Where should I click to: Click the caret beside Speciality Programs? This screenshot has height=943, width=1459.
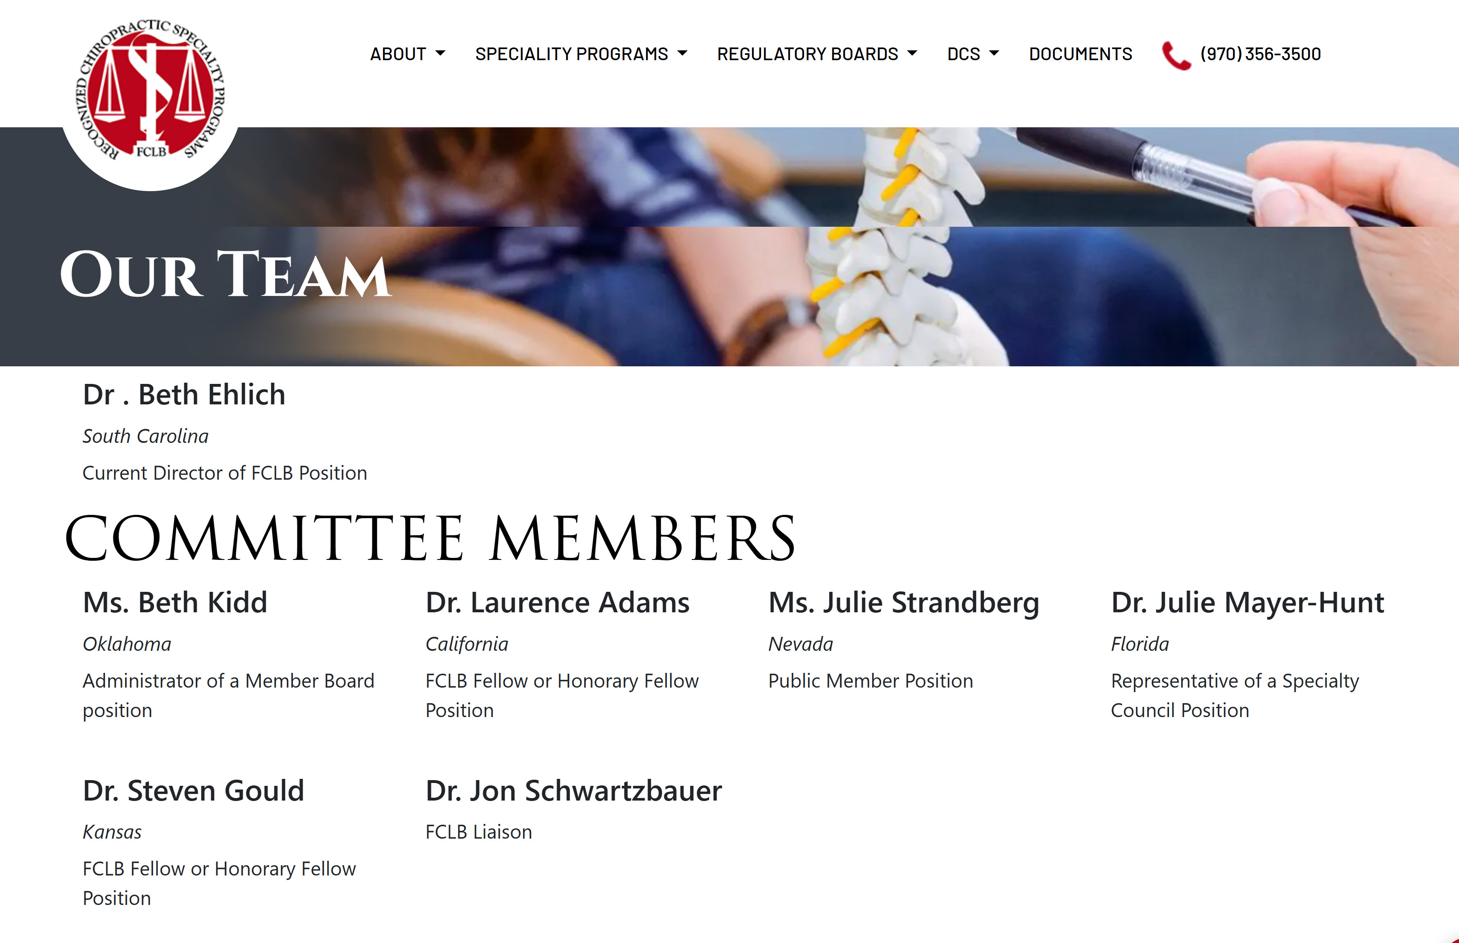click(x=682, y=54)
